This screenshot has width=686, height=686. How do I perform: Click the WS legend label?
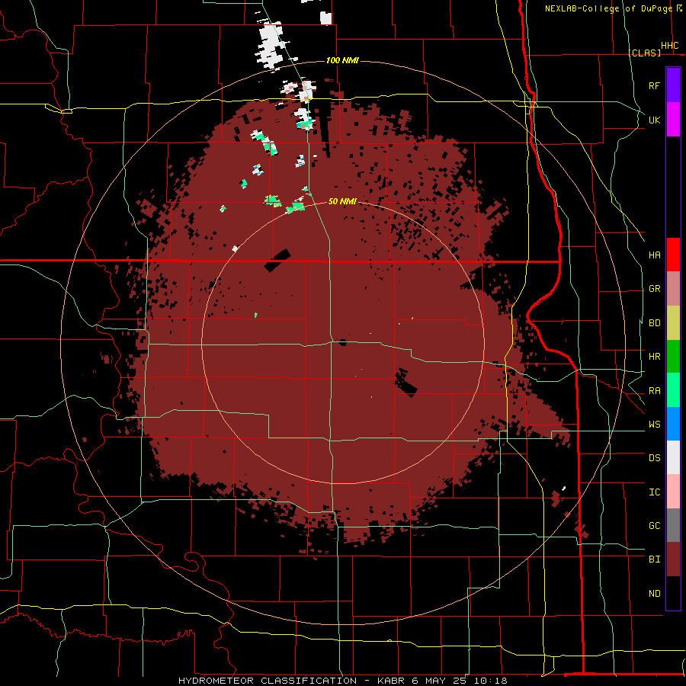pos(654,425)
